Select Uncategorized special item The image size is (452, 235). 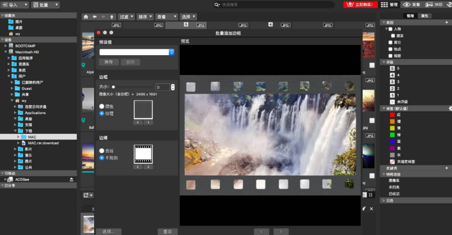tap(394, 187)
